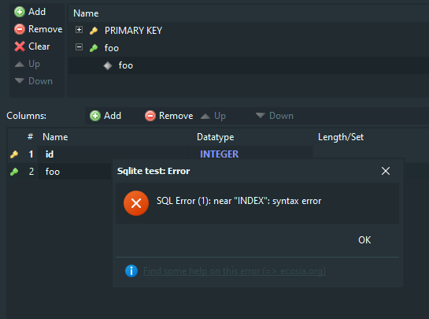The image size is (429, 319).
Task: Select row number 1 cell
Action: 31,154
